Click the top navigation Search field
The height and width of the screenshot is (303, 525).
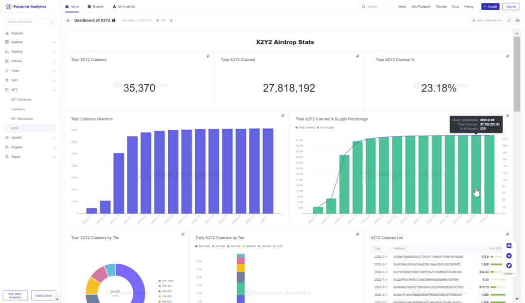(376, 6)
